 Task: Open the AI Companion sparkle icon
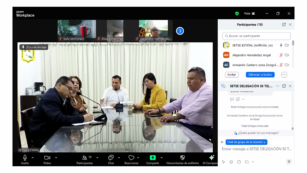[212, 158]
